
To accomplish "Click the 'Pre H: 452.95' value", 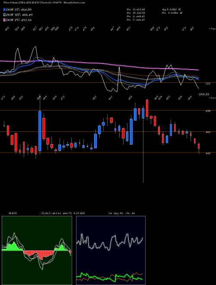I will point(136,13).
